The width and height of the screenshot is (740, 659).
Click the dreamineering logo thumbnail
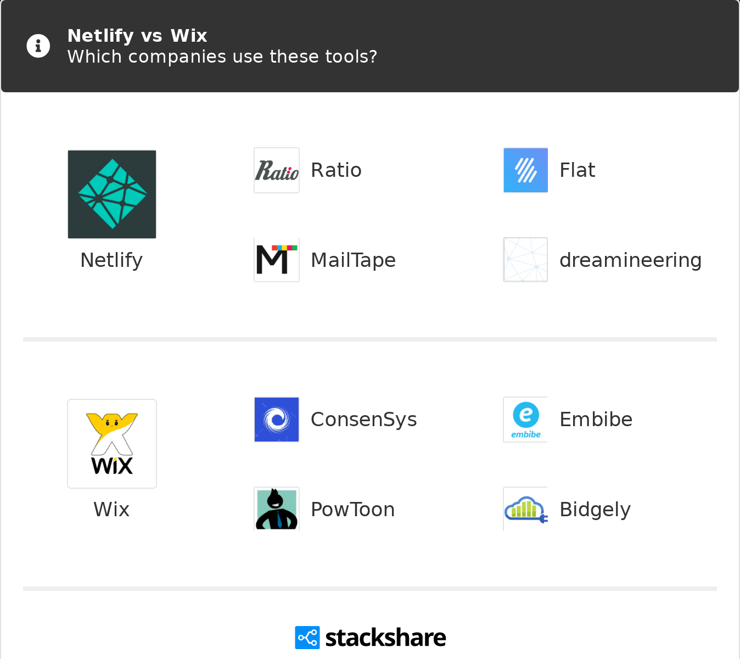[x=526, y=260]
